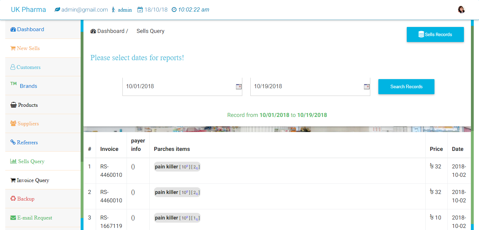
Task: Click the Suppliers group icon
Action: [13, 124]
